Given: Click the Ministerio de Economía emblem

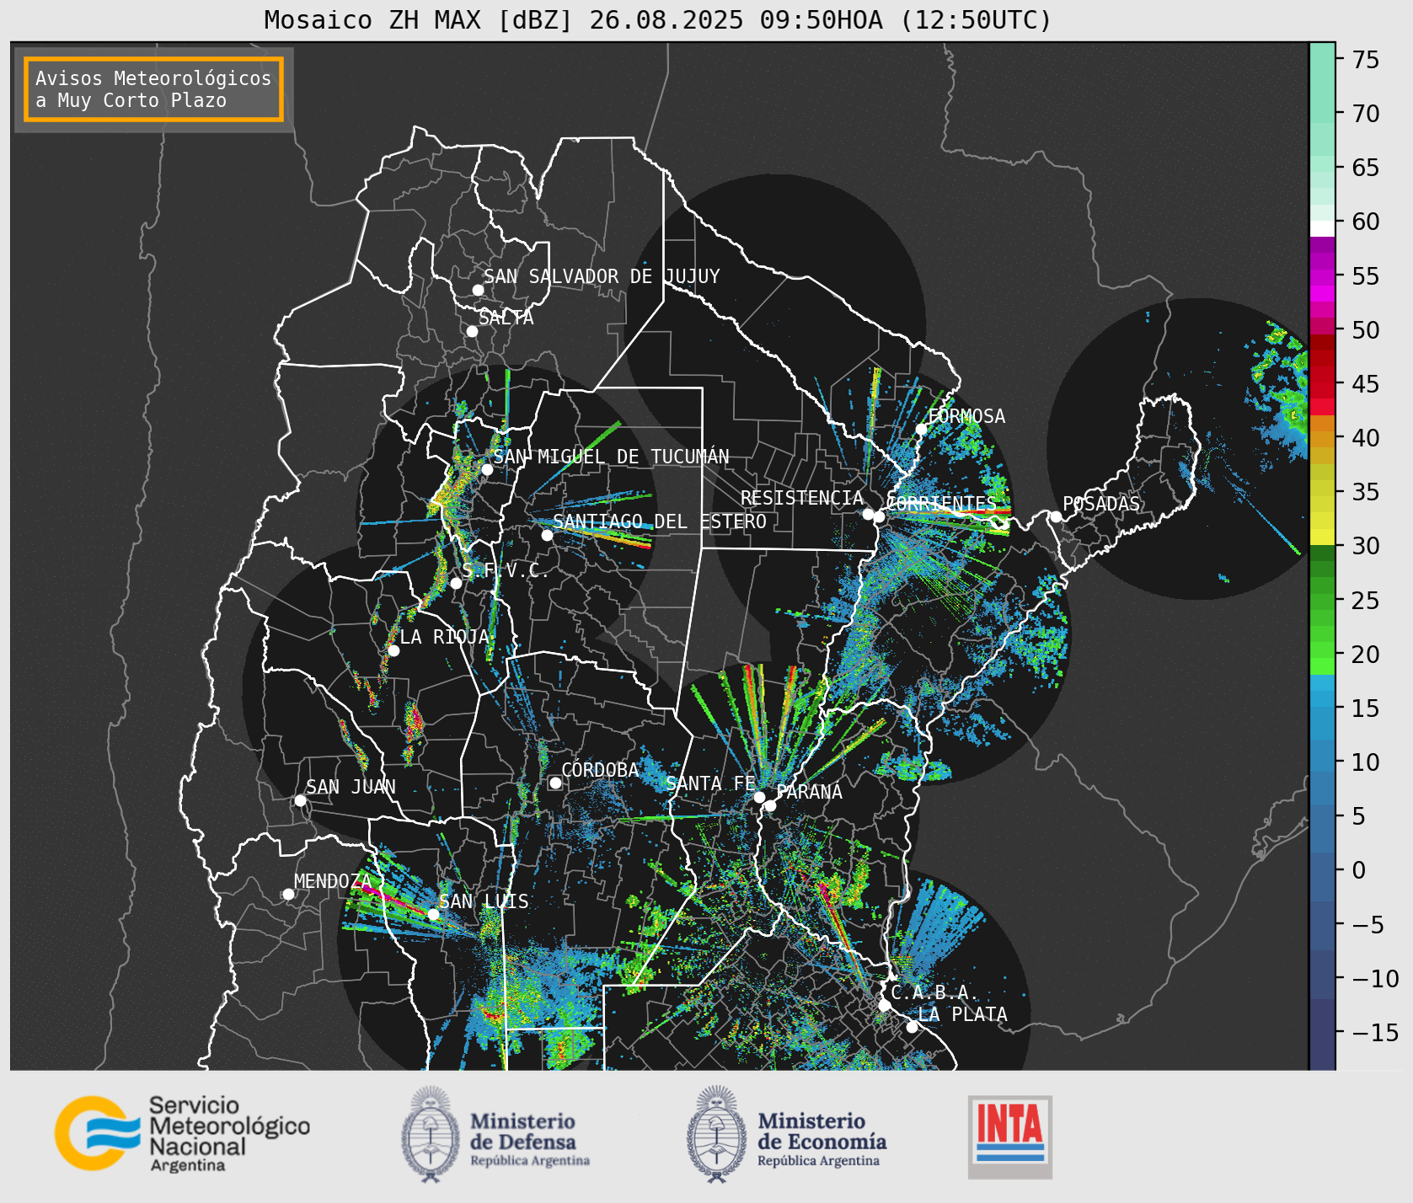Looking at the screenshot, I should tap(718, 1134).
